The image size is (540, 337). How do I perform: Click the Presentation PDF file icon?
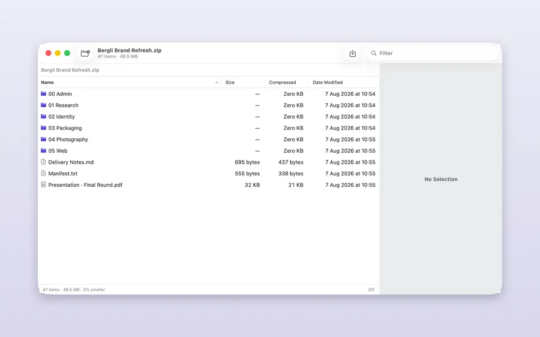click(43, 184)
